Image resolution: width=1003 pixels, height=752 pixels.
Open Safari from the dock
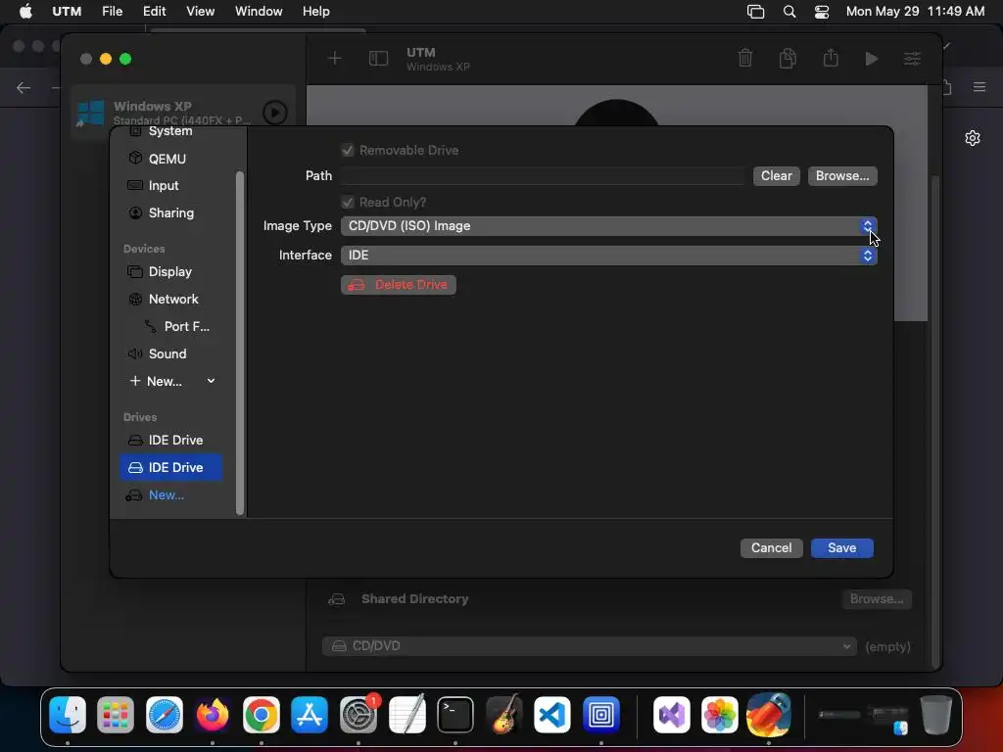[x=165, y=714]
